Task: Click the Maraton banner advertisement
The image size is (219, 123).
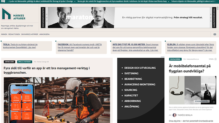Action: [x=128, y=18]
